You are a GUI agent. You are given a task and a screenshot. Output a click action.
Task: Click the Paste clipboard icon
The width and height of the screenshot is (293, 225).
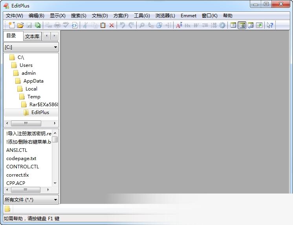(103, 25)
